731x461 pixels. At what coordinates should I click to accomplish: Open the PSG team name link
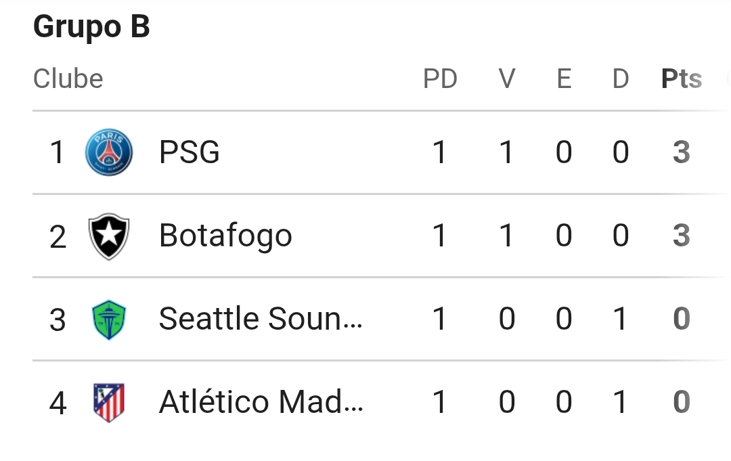pyautogui.click(x=190, y=152)
